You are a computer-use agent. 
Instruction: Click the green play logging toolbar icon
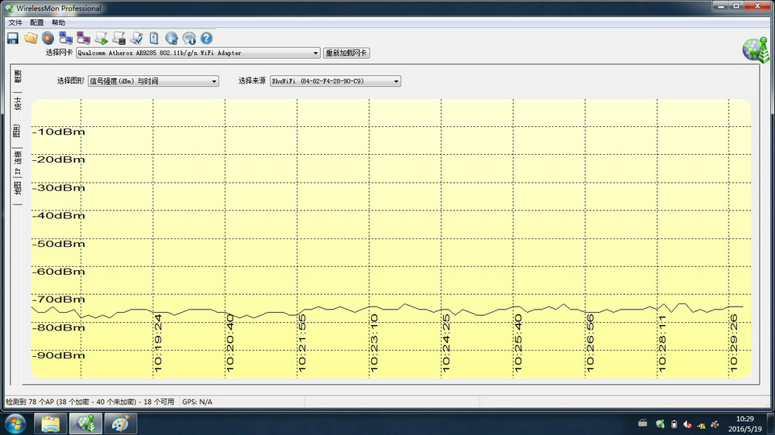click(101, 38)
